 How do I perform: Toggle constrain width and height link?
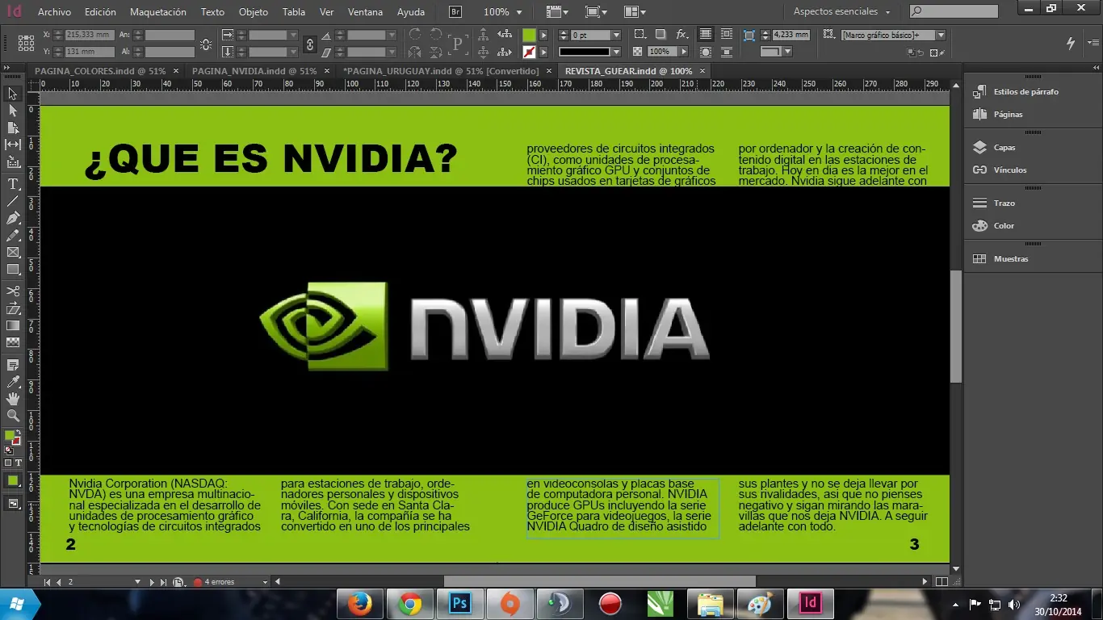click(x=206, y=44)
